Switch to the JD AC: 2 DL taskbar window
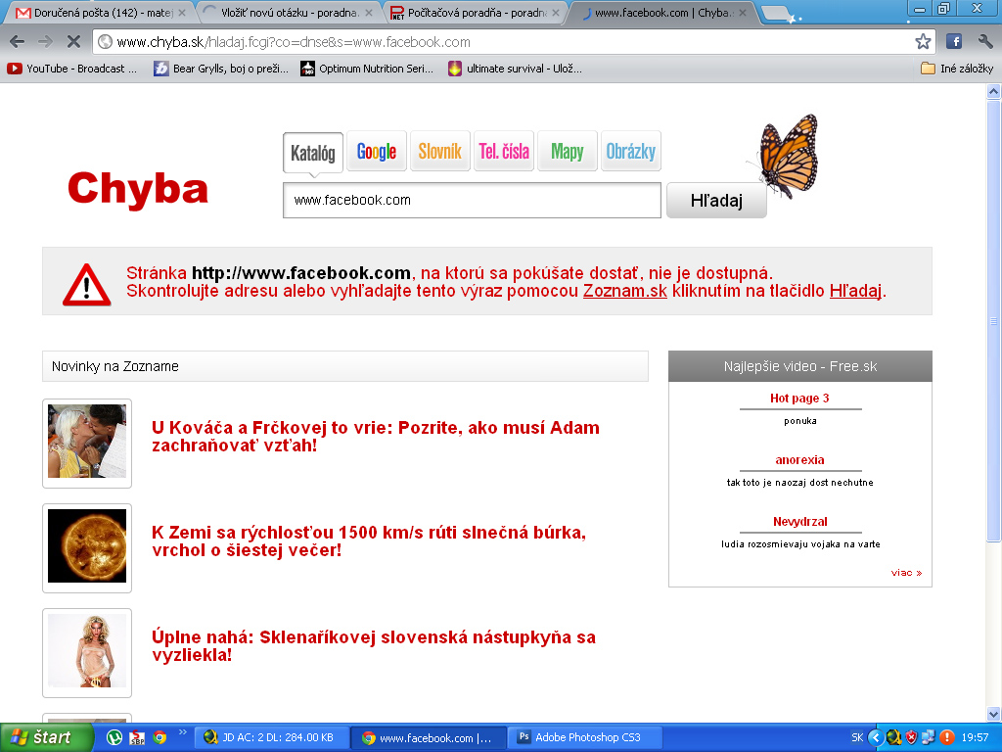Screen dimensions: 1002x752 tap(272, 738)
